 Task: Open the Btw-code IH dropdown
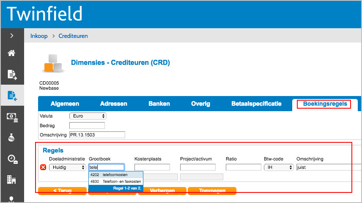click(279, 167)
